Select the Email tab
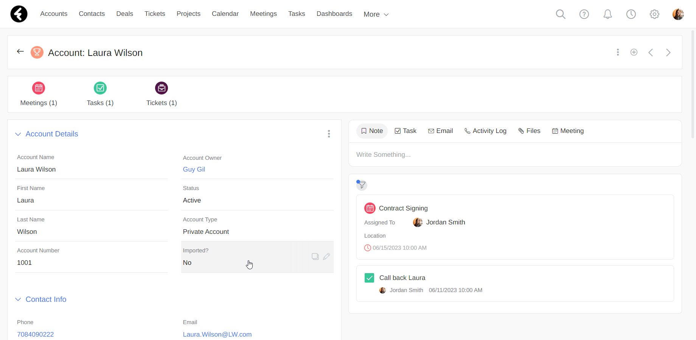696x340 pixels. pyautogui.click(x=440, y=131)
